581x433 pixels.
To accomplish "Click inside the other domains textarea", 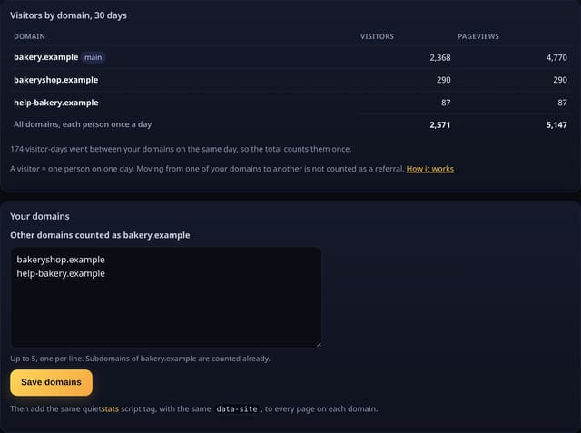I will (165, 297).
